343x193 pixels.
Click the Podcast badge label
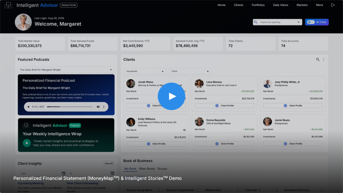click(75, 125)
